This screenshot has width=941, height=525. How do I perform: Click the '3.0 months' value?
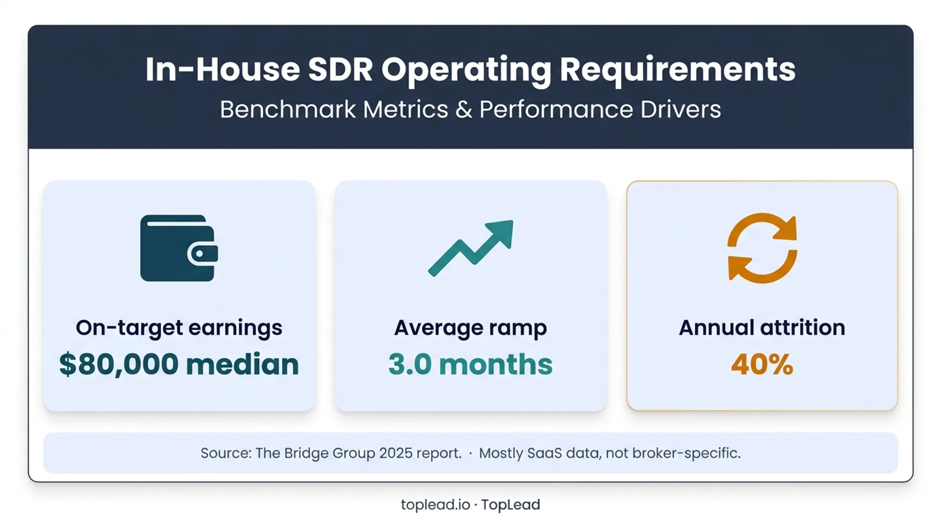tap(470, 364)
